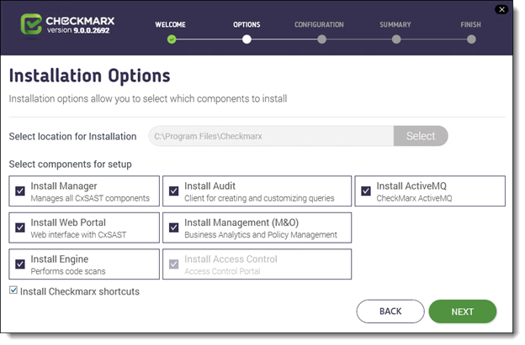Select the OPTIONS step label
This screenshot has width=525, height=345.
[247, 24]
